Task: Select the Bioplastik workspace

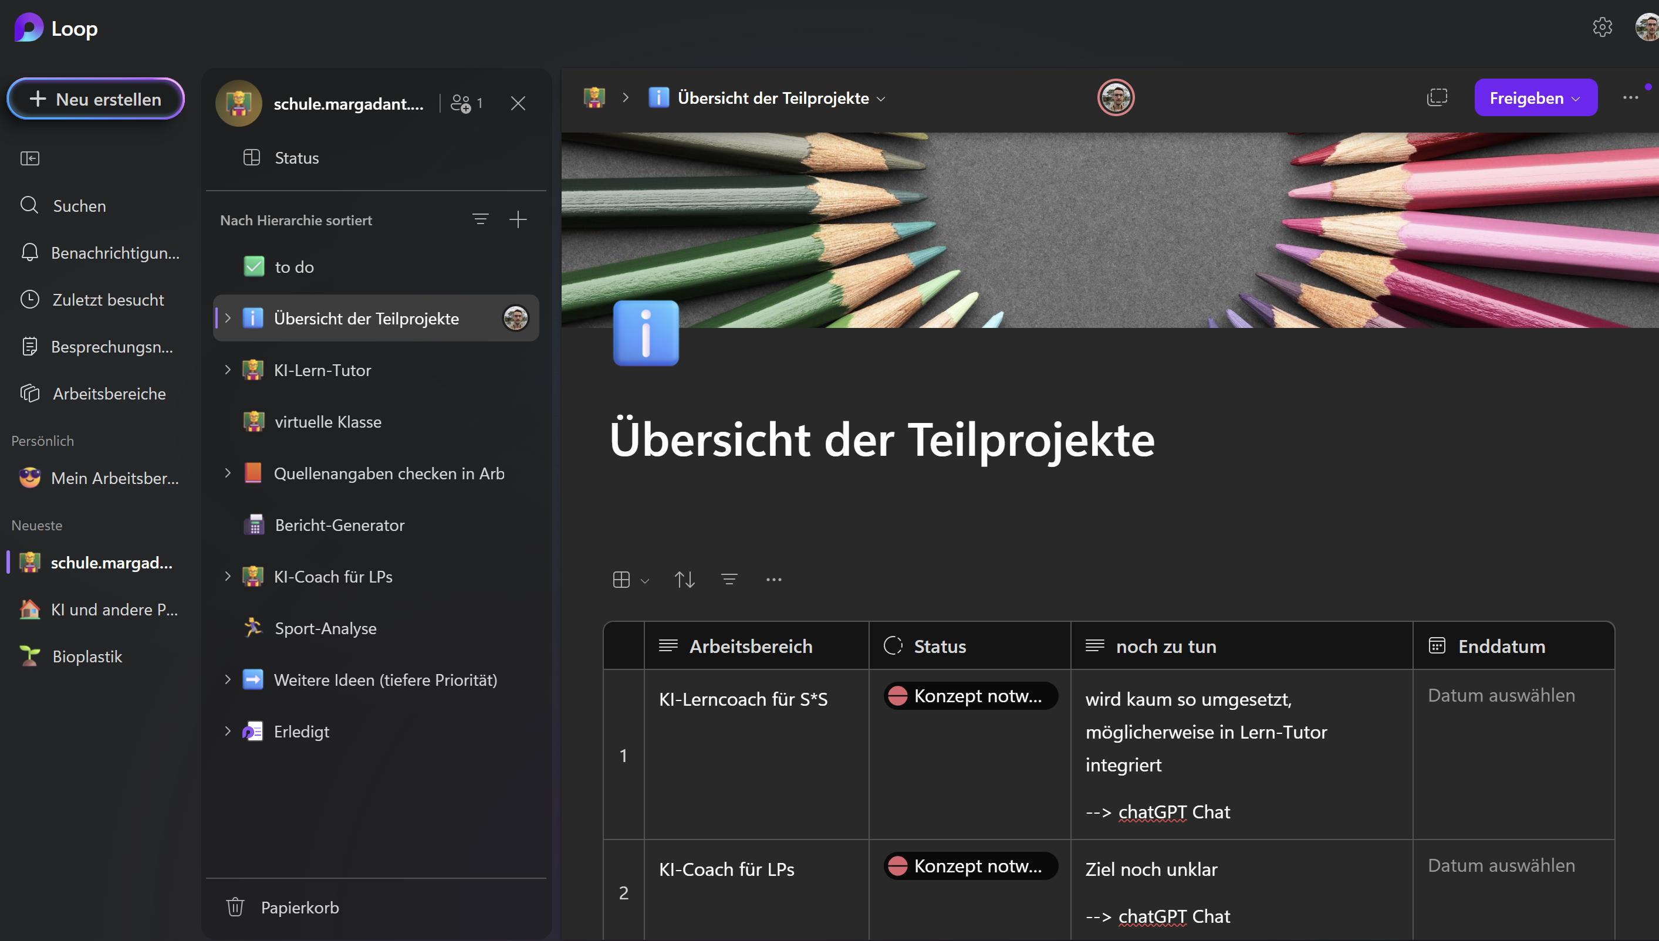Action: pos(87,656)
